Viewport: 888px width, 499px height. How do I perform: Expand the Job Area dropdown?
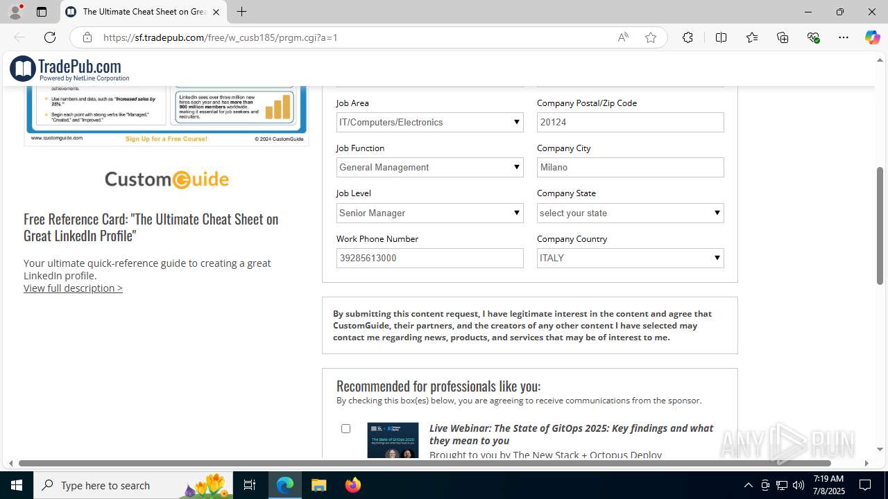[429, 122]
